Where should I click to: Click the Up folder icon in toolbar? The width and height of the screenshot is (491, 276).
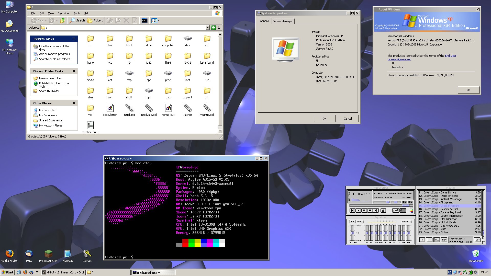[63, 20]
